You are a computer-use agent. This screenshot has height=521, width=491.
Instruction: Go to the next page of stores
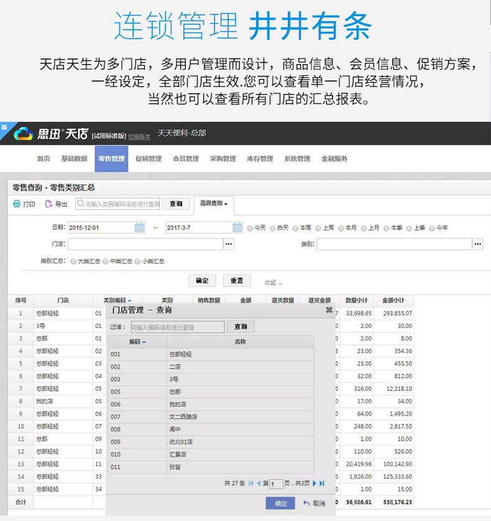coord(315,483)
